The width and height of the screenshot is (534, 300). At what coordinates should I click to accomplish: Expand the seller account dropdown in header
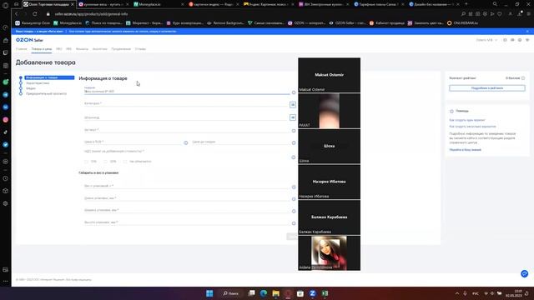coord(486,40)
